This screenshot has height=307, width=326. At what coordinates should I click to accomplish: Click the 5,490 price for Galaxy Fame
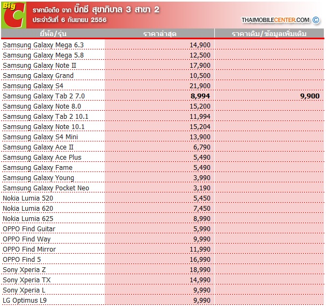202,167
